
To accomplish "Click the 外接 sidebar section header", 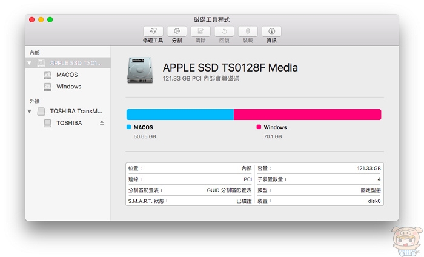I will (x=35, y=101).
